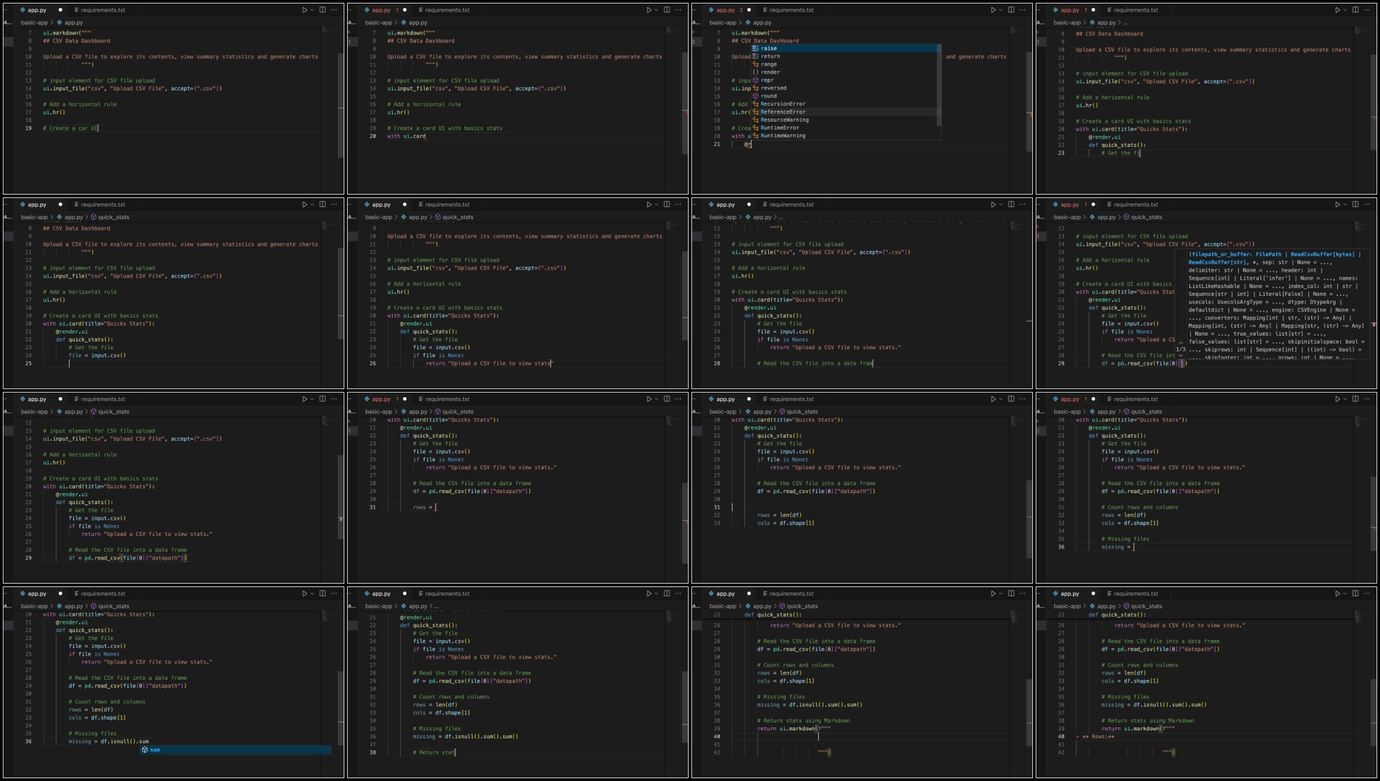Viewport: 1380px width, 781px height.
Task: Open More Actions in panel ending '# Create a car UI'
Action: coord(334,10)
